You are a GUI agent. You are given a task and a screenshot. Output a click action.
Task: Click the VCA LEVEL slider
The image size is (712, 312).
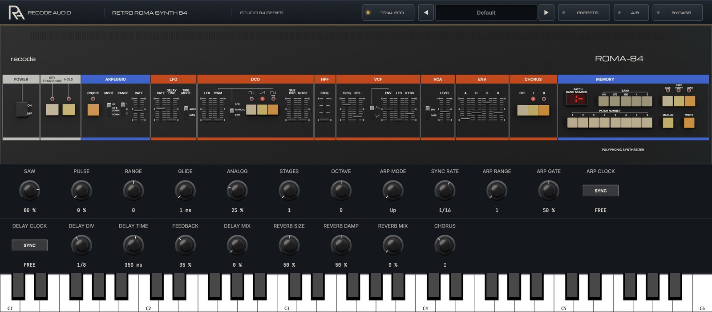tap(445, 109)
